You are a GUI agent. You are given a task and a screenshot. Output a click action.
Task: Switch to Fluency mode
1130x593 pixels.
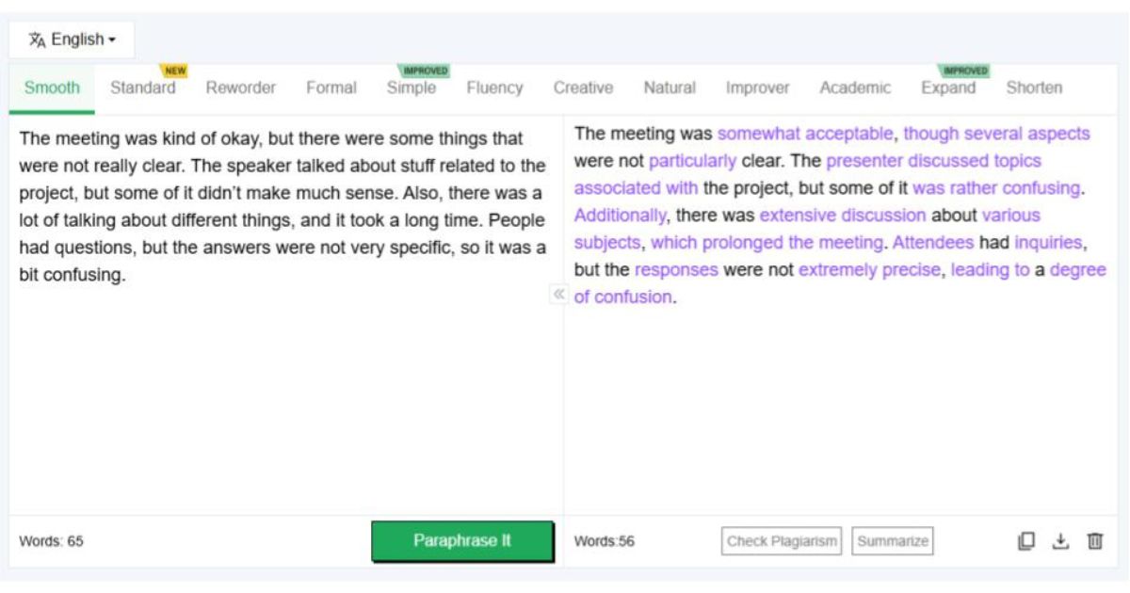click(x=494, y=88)
